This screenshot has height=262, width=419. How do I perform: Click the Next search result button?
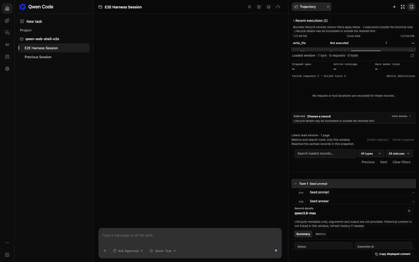tap(384, 162)
